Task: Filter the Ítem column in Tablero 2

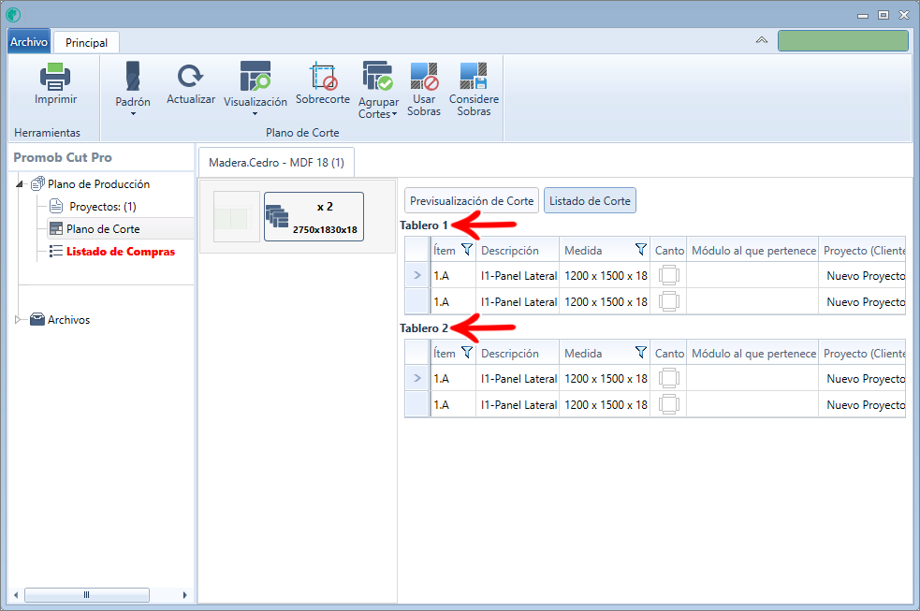Action: (466, 352)
